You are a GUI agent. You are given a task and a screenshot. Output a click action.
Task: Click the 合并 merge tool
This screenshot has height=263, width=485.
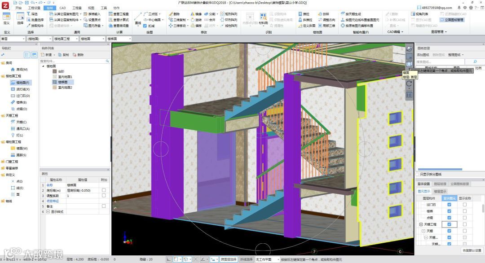210,20
